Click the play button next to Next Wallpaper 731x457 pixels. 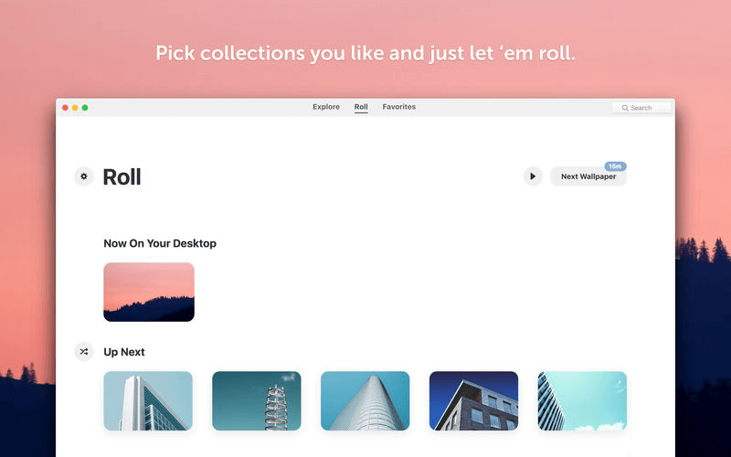click(x=533, y=176)
